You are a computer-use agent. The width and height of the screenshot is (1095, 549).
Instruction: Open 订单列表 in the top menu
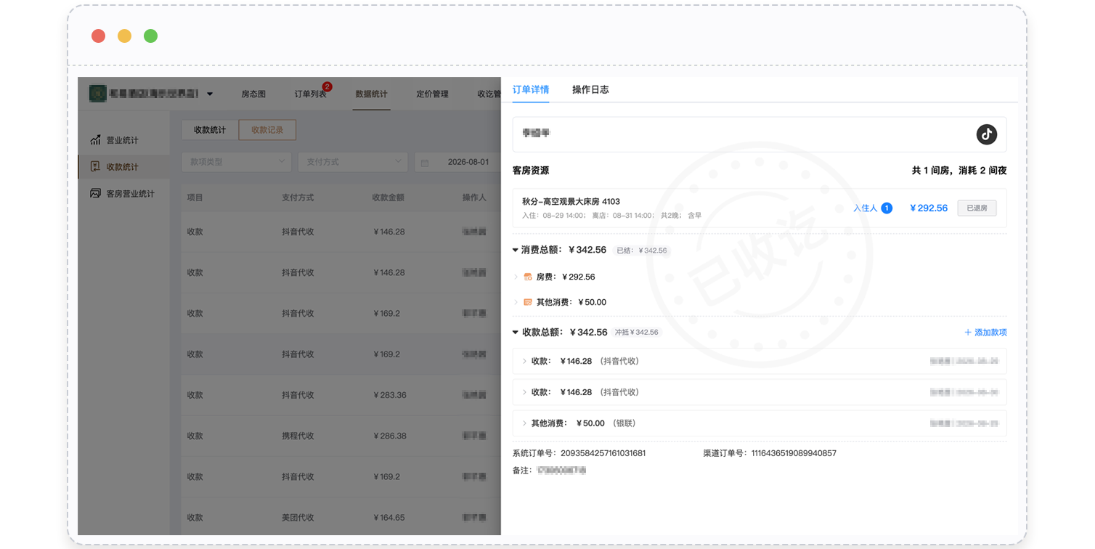[310, 94]
